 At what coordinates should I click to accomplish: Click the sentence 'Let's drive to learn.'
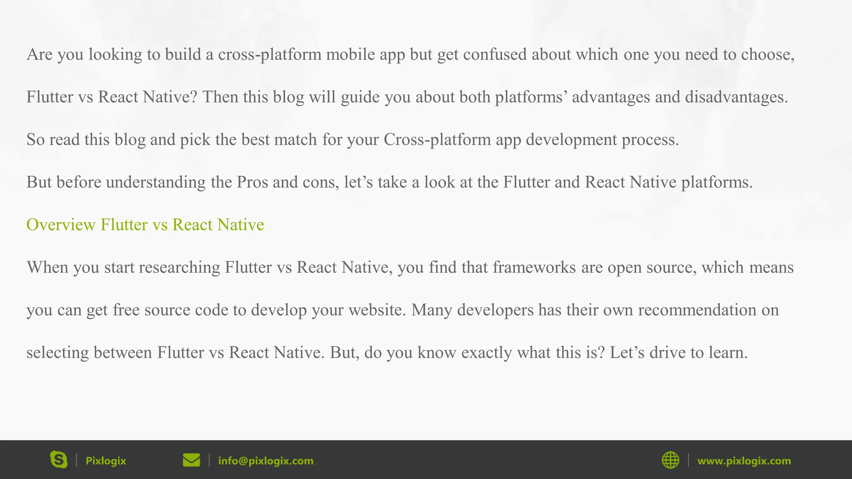679,352
